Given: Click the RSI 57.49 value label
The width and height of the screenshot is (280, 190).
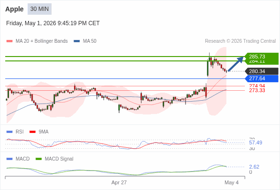Looking at the screenshot, I should [255, 142].
